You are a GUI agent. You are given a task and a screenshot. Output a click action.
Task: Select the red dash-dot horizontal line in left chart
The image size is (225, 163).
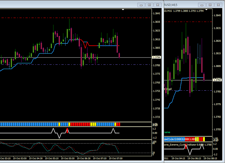75,18
